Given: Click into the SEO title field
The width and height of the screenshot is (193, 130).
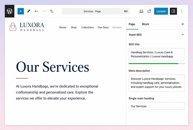Looking at the screenshot, I should pyautogui.click(x=157, y=54).
